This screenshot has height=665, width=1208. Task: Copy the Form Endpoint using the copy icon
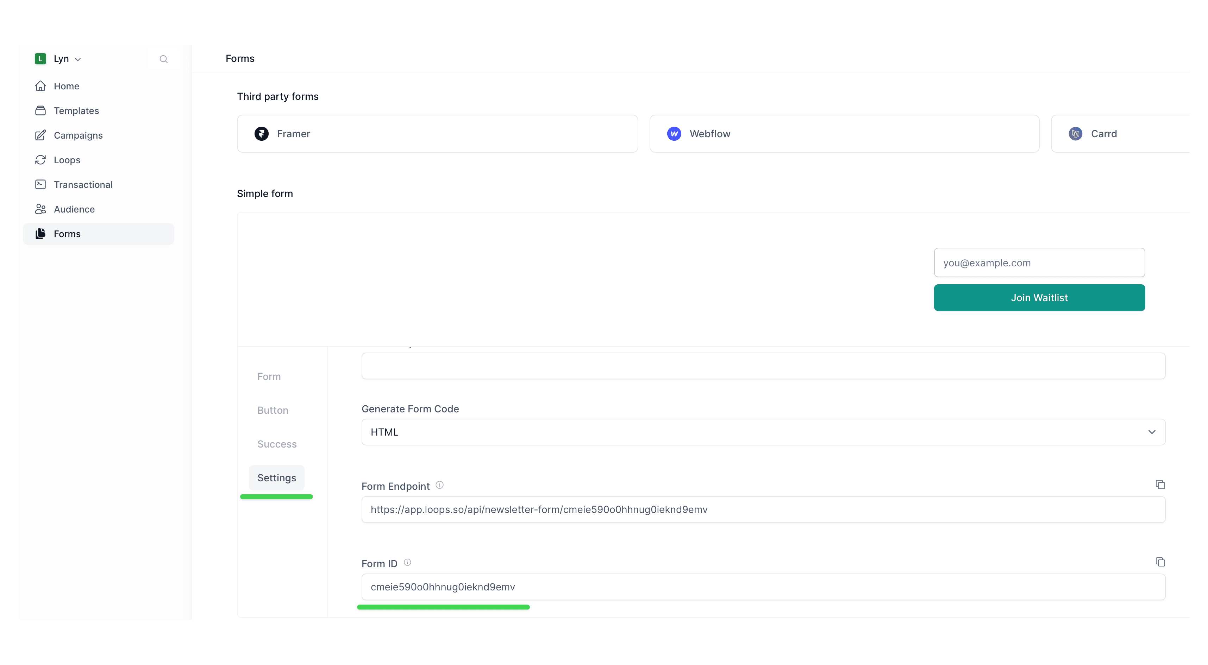point(1160,484)
